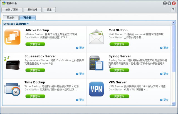This screenshot has height=114, width=178.
Task: Click the scrollbar up arrow
Action: click(174, 23)
